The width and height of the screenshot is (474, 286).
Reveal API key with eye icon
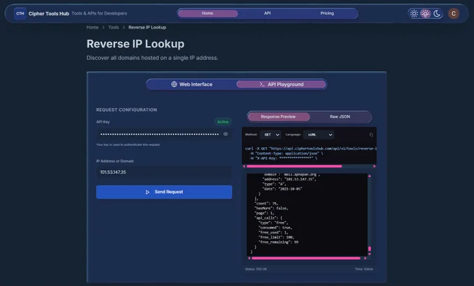tap(226, 134)
